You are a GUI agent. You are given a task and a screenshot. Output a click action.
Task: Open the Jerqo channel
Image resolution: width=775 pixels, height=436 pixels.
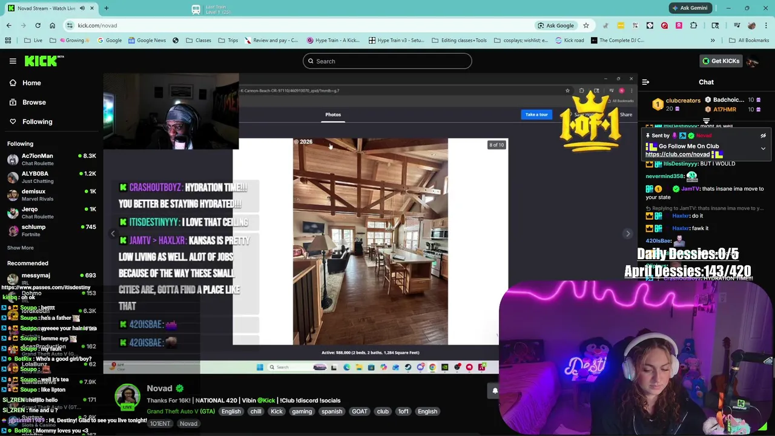[51, 213]
